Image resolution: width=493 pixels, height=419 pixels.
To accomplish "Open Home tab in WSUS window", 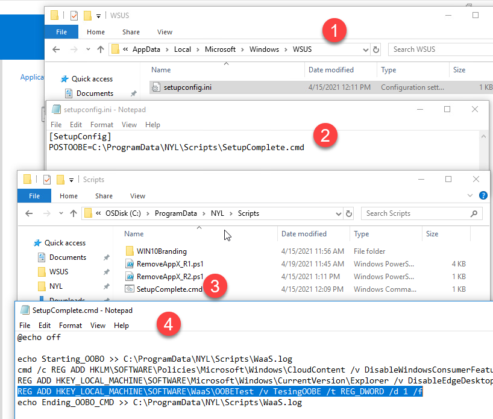I will coord(96,32).
